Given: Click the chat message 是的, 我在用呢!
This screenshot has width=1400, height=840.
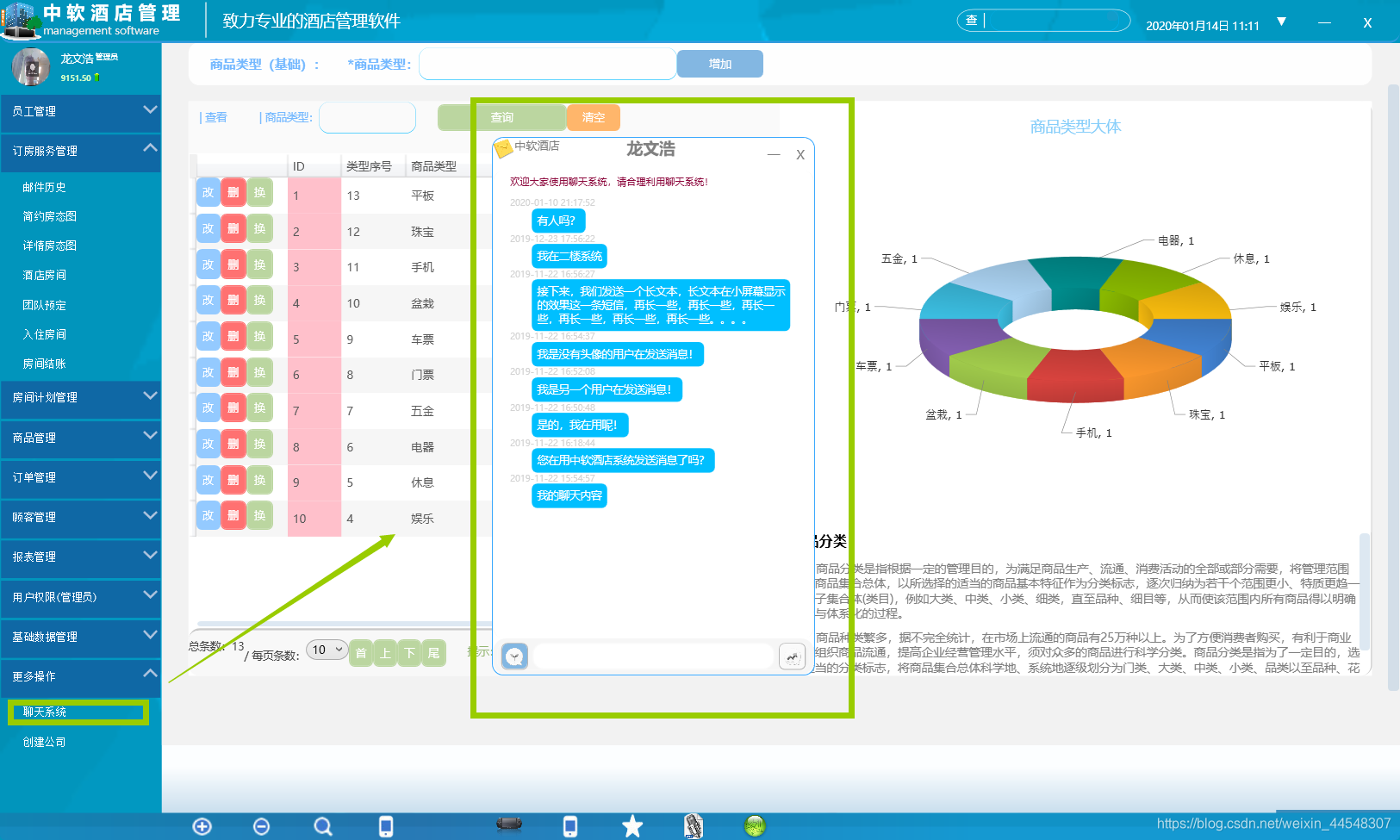Looking at the screenshot, I should (x=580, y=425).
